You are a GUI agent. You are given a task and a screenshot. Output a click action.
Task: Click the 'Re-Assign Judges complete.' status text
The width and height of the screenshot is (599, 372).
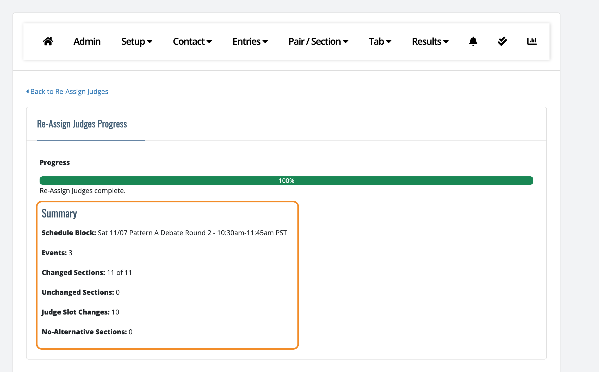tap(83, 191)
